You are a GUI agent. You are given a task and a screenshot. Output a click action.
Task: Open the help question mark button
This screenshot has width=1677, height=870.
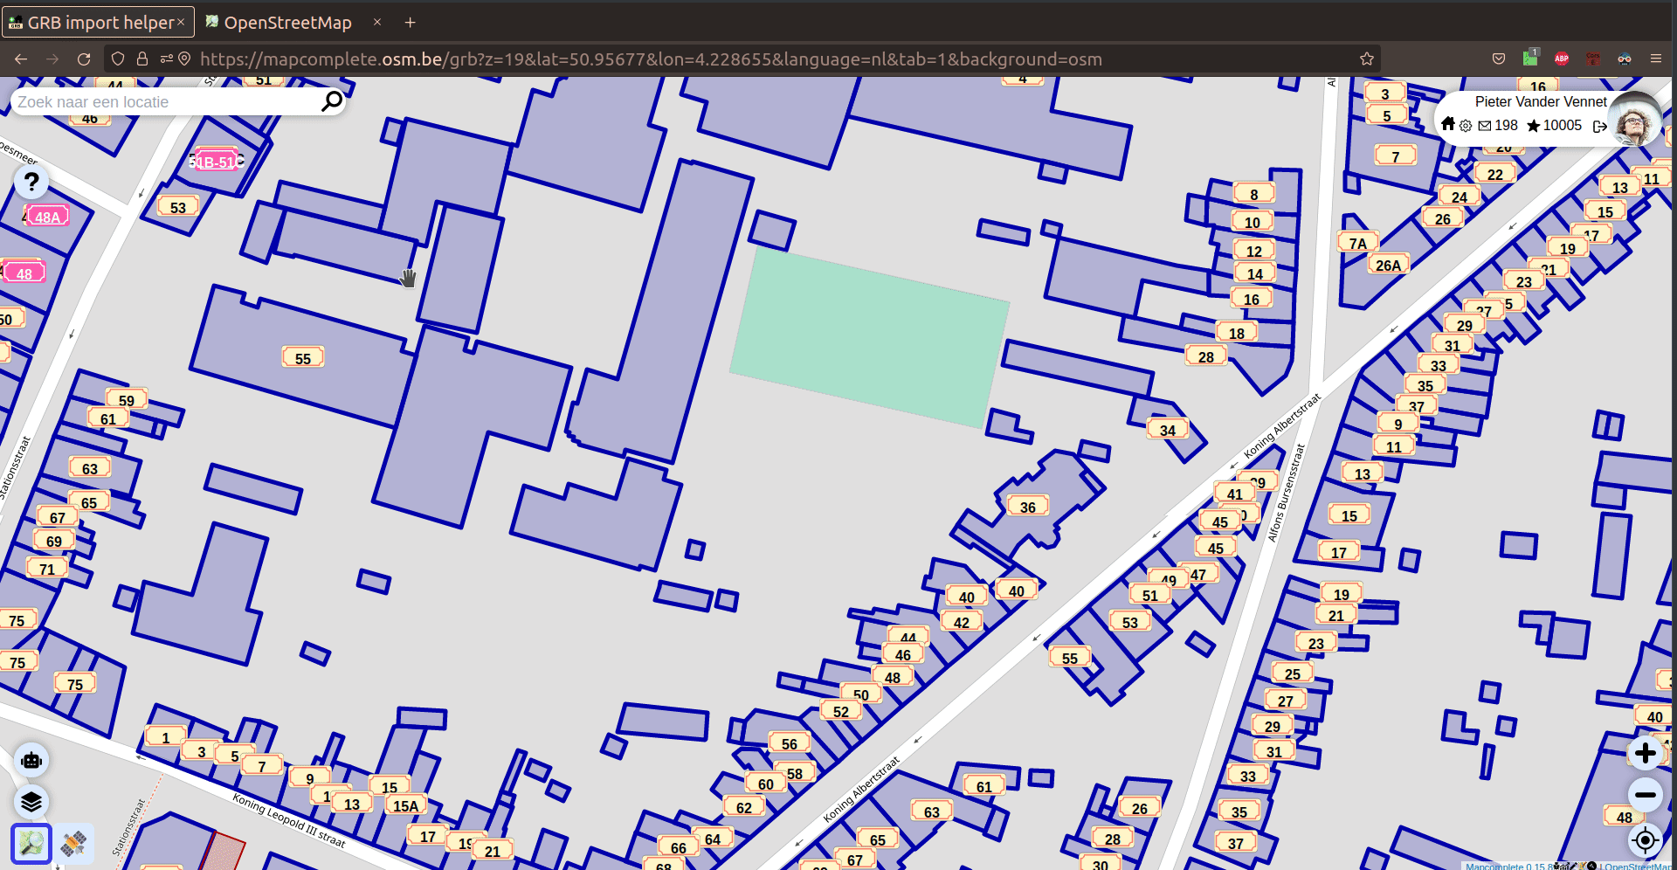(x=31, y=182)
